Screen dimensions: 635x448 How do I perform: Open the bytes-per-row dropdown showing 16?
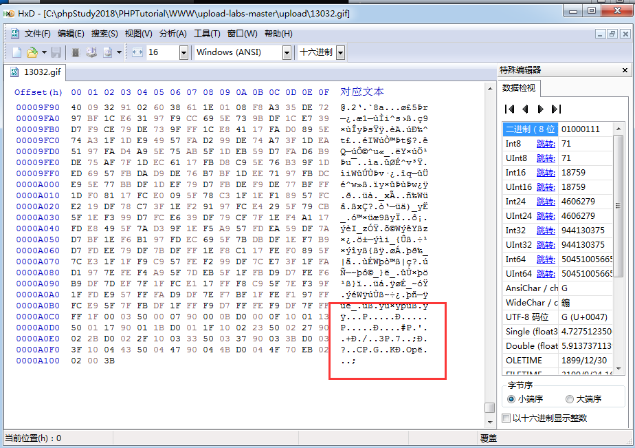(182, 52)
